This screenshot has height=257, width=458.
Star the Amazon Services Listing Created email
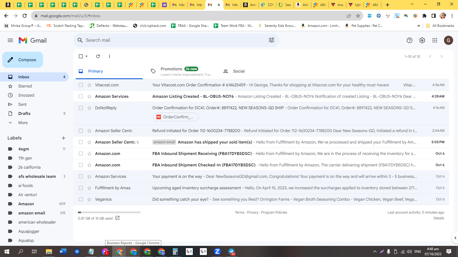click(89, 96)
